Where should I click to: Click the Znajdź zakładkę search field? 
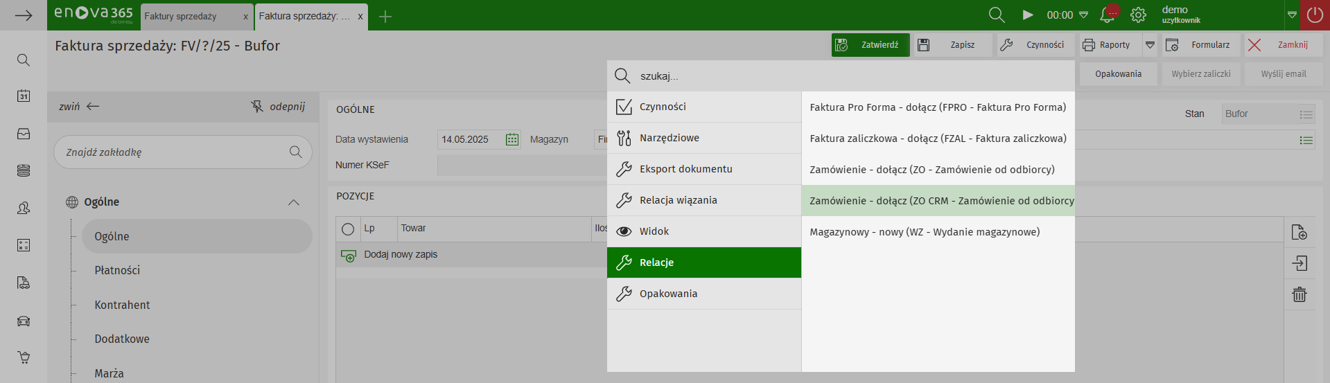[175, 152]
